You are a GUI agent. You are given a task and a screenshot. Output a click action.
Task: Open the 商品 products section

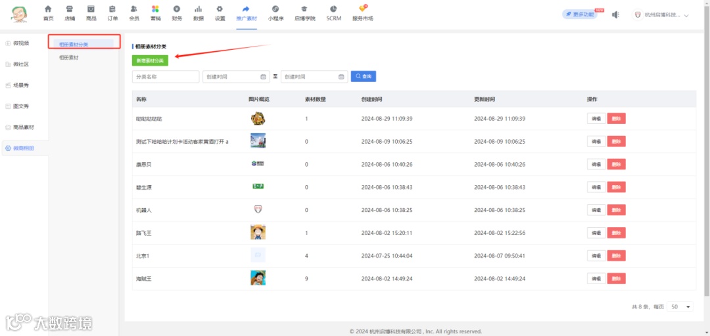pyautogui.click(x=91, y=14)
